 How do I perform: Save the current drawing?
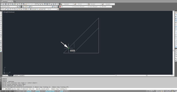pos(6,4)
